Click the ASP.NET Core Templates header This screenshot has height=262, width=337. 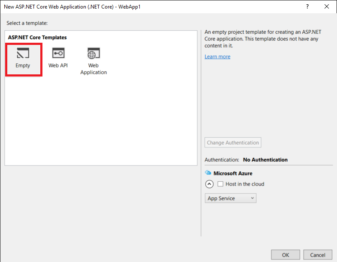[37, 38]
